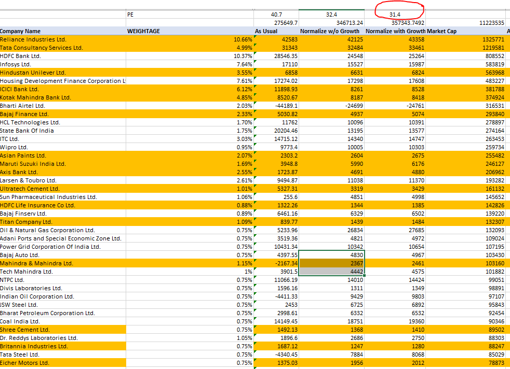Click the Eicher Motors Ltd. row label
The image size is (510, 369).
coord(30,363)
